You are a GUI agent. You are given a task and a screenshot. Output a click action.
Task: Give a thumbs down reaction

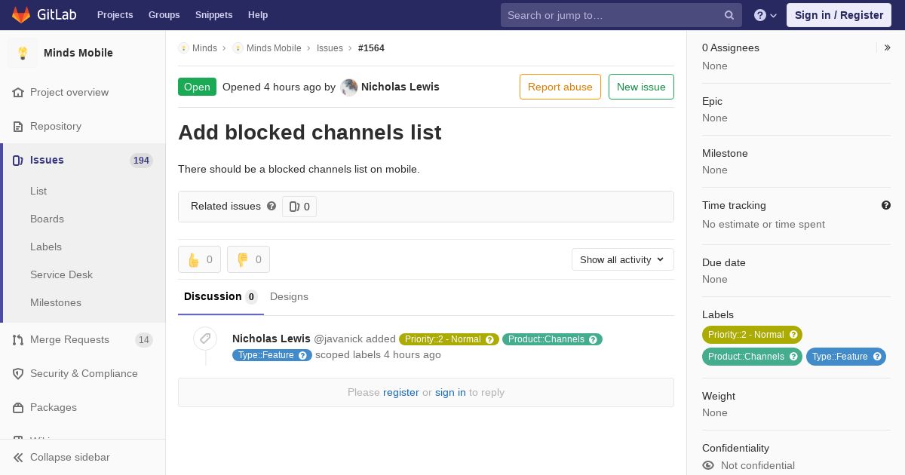click(248, 259)
